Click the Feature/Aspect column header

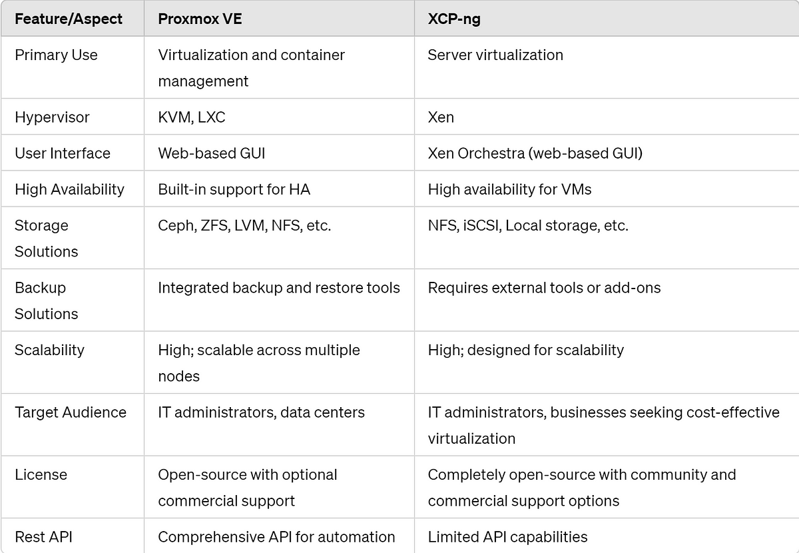(x=69, y=19)
